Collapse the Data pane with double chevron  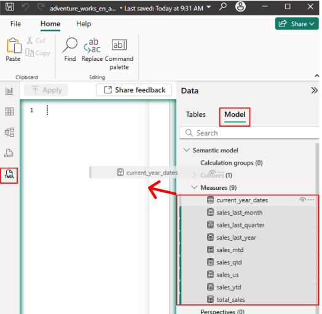click(314, 90)
